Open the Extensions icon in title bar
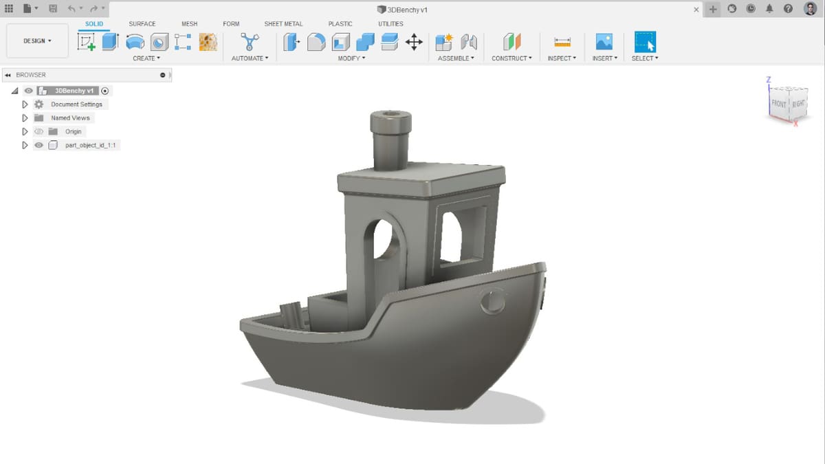 [x=732, y=9]
